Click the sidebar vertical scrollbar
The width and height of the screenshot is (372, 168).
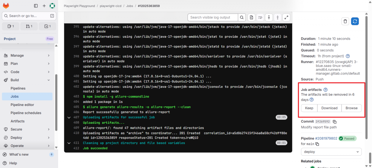56,102
